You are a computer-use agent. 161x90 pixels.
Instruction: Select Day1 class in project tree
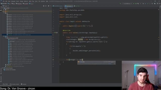tap(11, 43)
